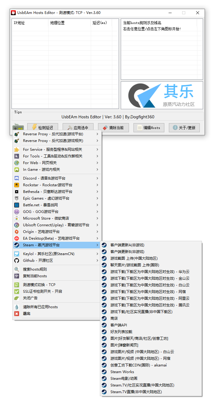The width and height of the screenshot is (217, 408).
Task: Select 游戏截图 上传(中国大陆地区)
Action: click(151, 258)
